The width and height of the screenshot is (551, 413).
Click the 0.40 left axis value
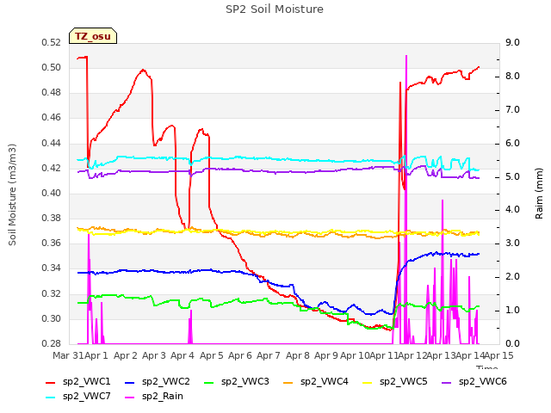[52, 193]
